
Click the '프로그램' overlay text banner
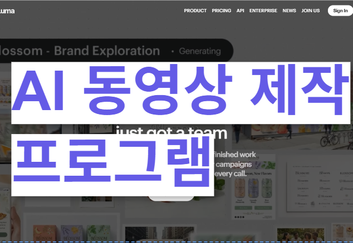click(112, 165)
